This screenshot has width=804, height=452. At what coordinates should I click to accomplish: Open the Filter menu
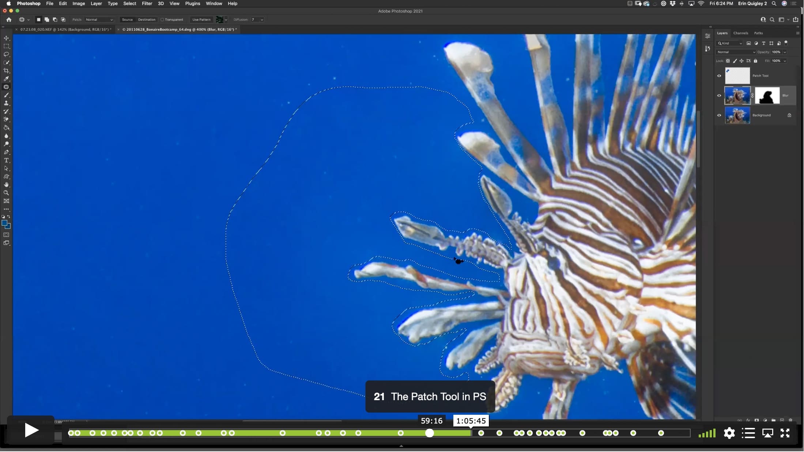coord(147,3)
